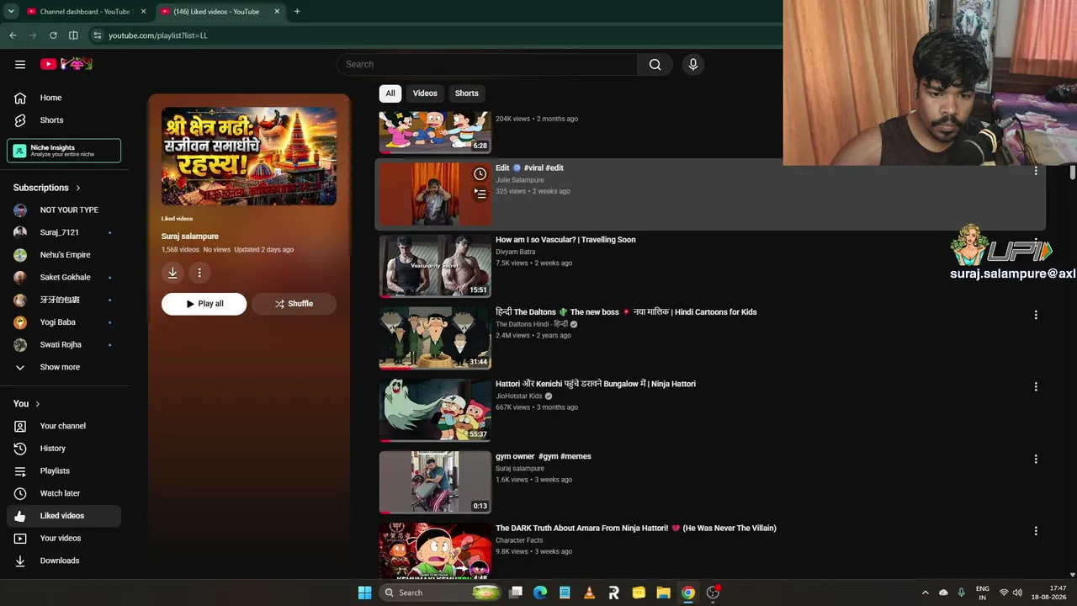Shuffle the Liked videos playlist
The height and width of the screenshot is (606, 1077).
tap(294, 304)
